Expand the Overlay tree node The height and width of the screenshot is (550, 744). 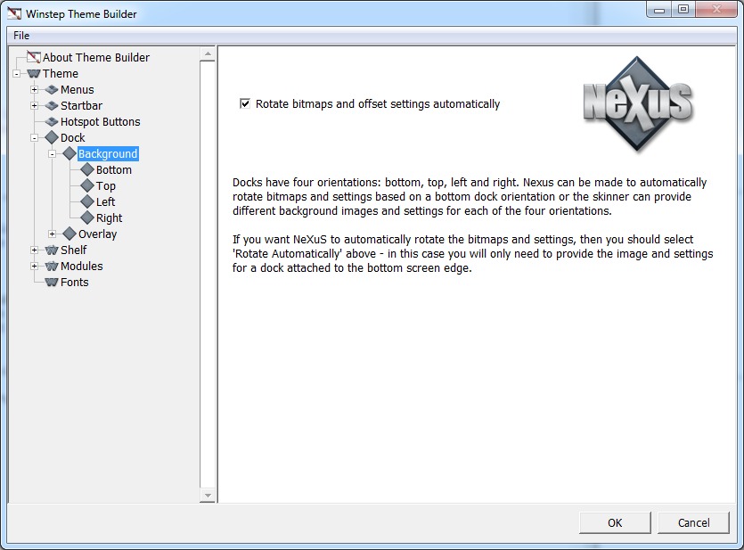click(53, 234)
